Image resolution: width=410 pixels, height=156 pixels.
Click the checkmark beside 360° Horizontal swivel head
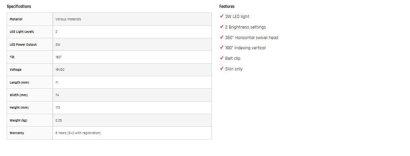pos(221,37)
